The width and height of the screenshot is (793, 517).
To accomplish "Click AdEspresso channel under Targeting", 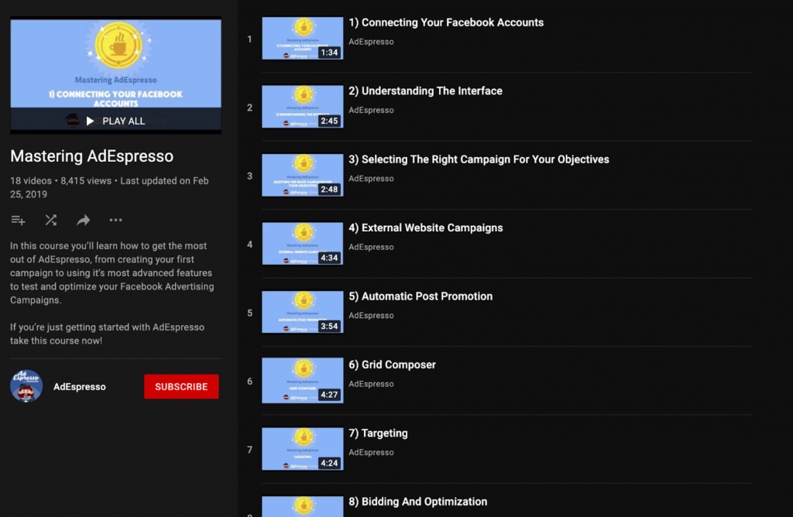I will [x=371, y=453].
